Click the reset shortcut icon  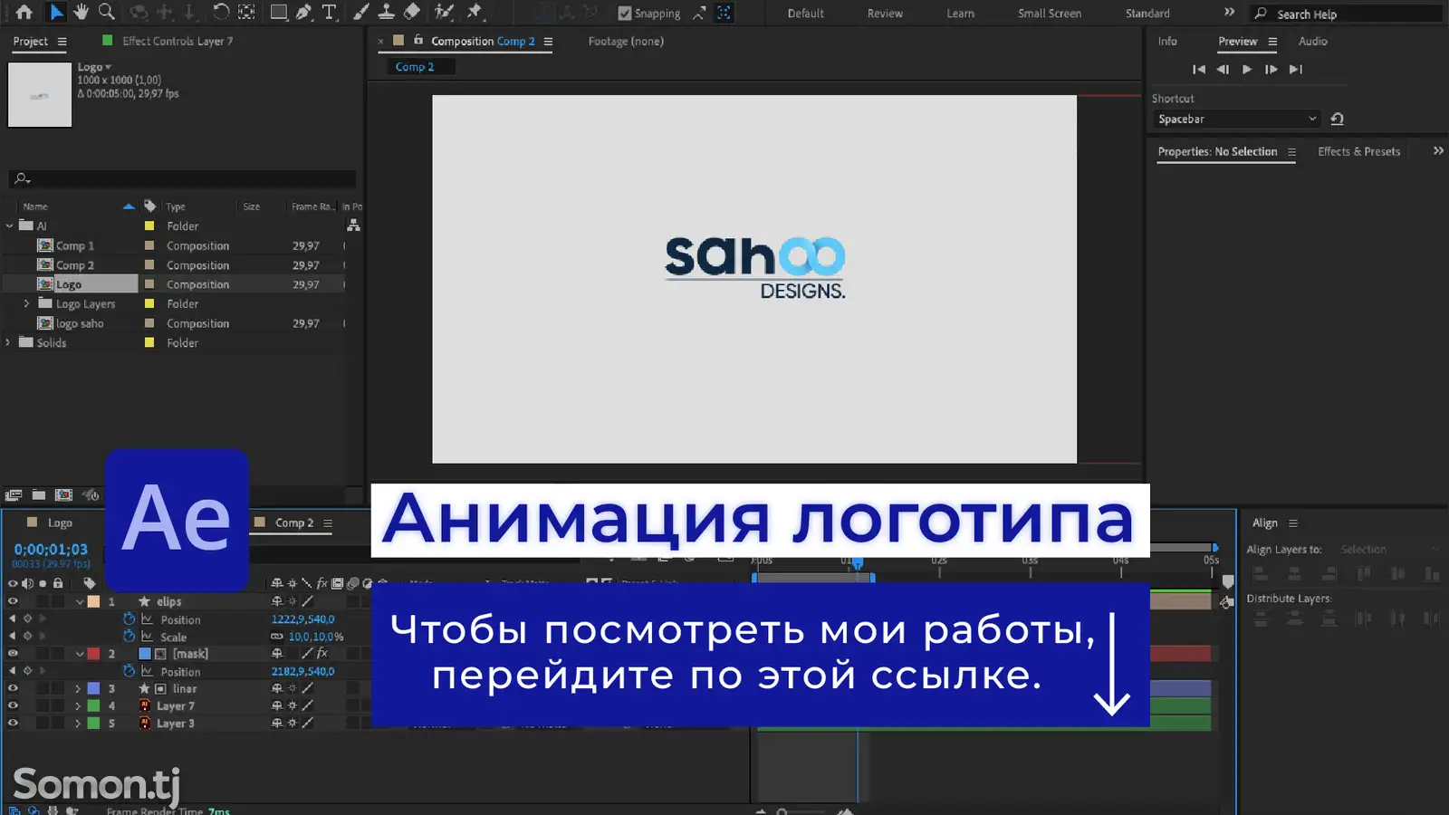point(1337,119)
